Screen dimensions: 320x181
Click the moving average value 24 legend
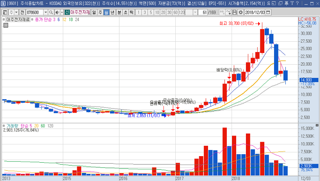point(77,20)
